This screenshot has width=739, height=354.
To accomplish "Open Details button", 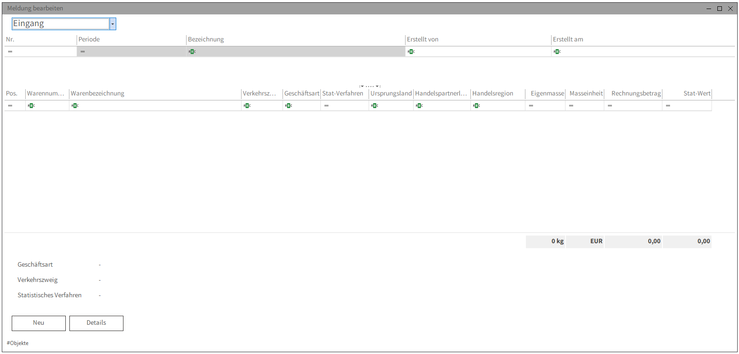I will pos(96,323).
